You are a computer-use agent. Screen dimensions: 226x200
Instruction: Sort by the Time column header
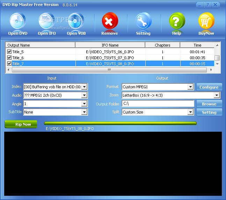click(x=197, y=45)
